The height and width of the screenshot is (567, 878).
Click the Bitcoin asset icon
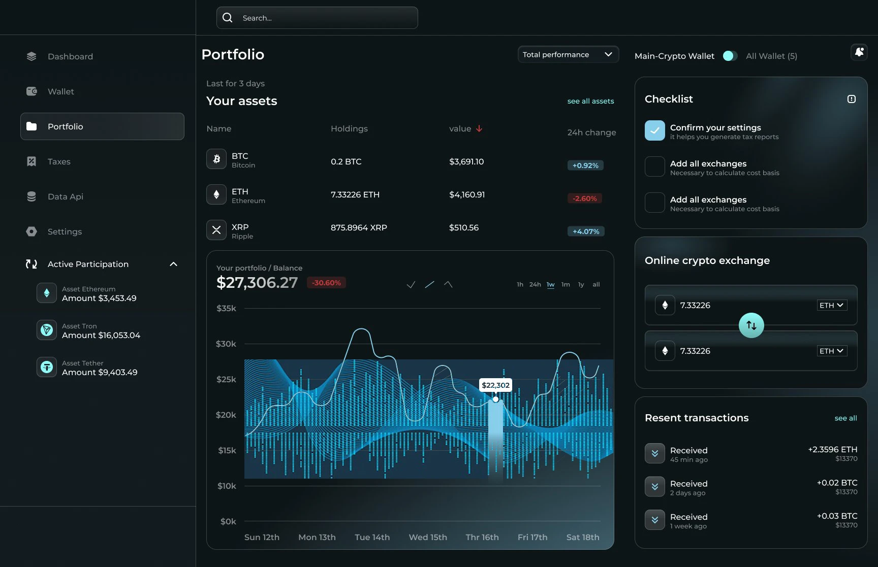click(216, 159)
